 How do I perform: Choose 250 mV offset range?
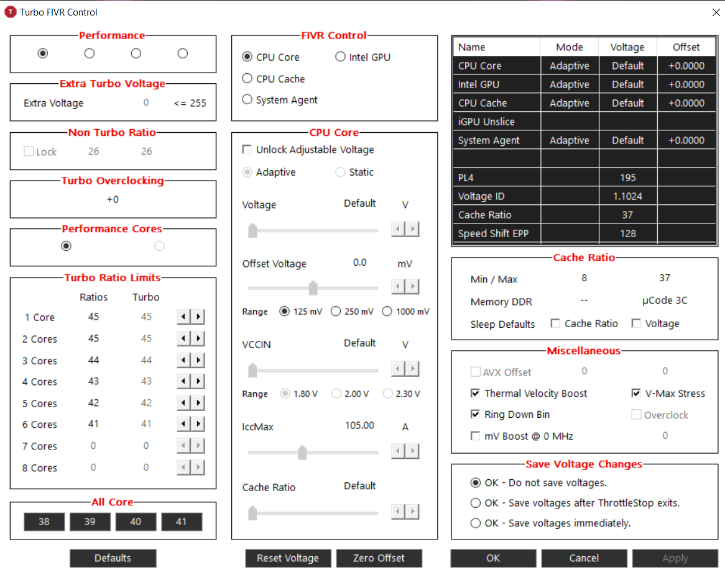(x=352, y=311)
